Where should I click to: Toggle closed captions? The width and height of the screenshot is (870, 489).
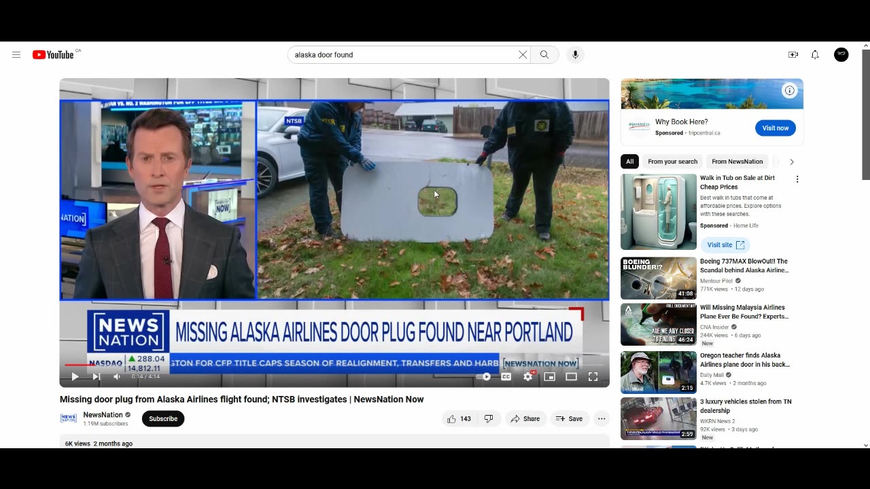click(506, 376)
